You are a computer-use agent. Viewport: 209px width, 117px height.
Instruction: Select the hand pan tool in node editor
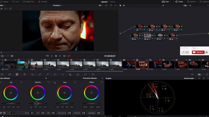click(x=124, y=6)
